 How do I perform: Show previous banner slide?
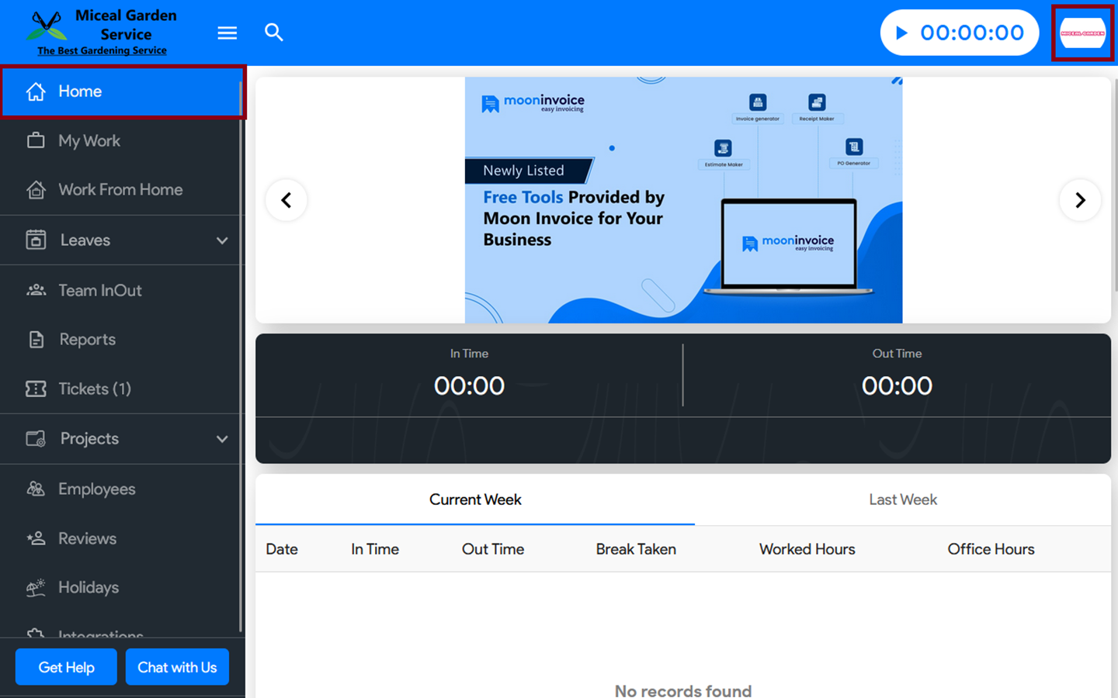pyautogui.click(x=286, y=200)
